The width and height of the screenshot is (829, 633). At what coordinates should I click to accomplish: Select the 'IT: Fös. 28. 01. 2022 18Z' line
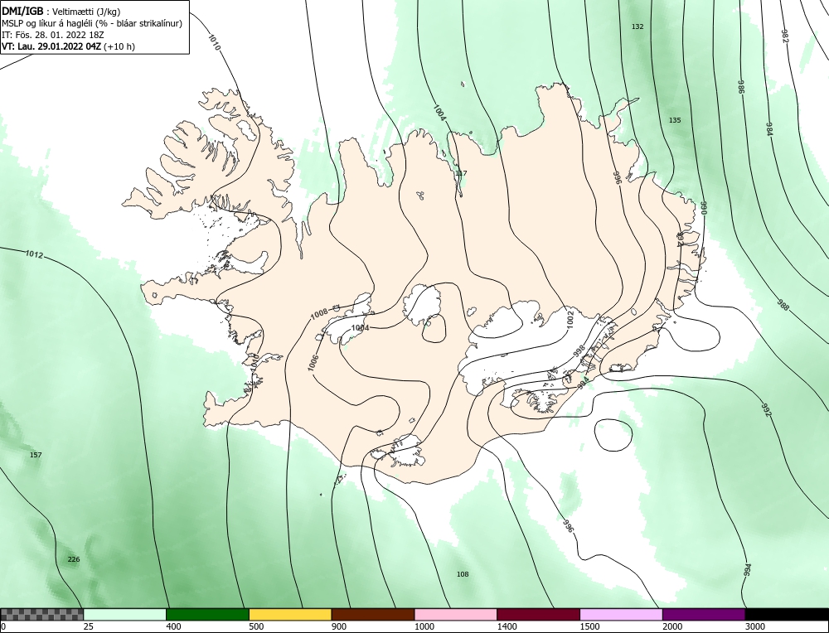tap(53, 35)
